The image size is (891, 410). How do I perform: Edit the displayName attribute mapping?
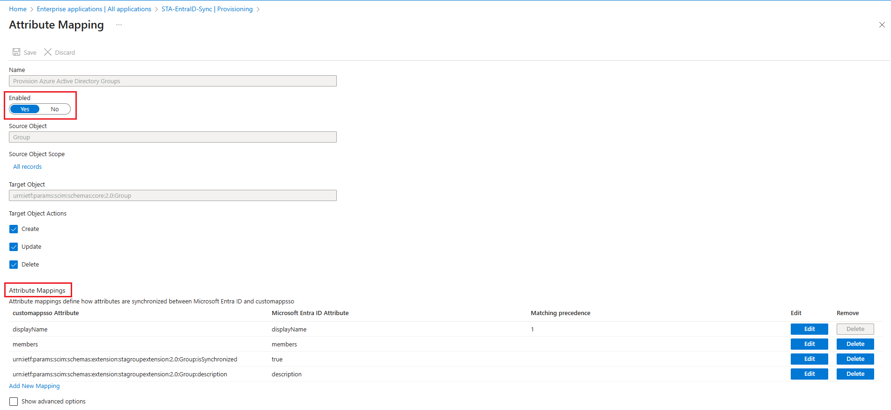click(x=809, y=329)
